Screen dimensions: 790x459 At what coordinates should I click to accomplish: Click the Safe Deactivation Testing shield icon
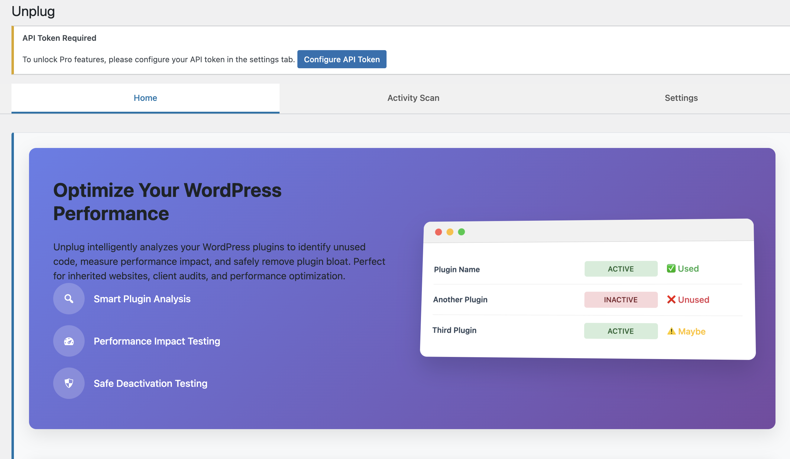69,383
